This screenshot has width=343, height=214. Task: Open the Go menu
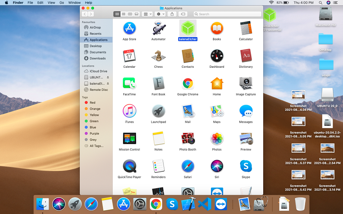point(62,3)
